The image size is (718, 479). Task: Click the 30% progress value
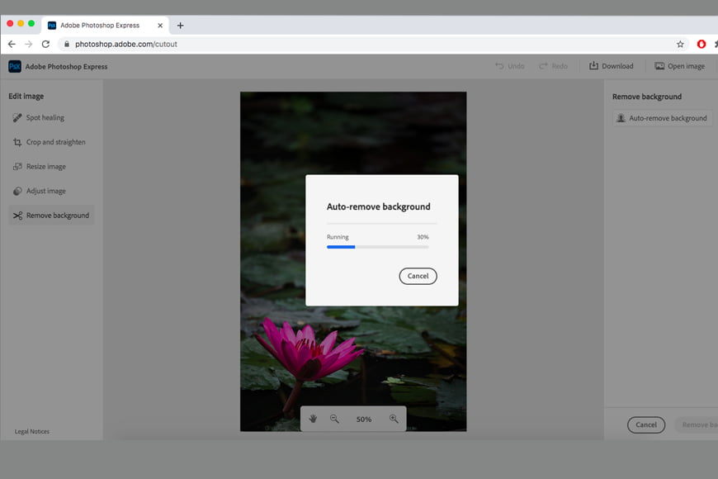tap(423, 237)
